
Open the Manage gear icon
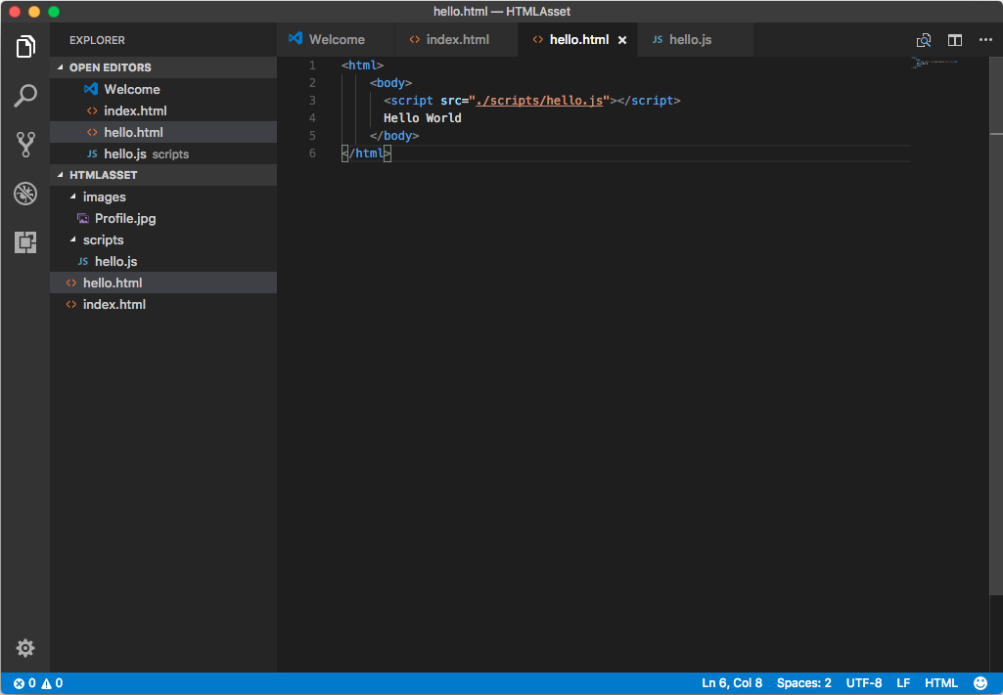point(24,648)
